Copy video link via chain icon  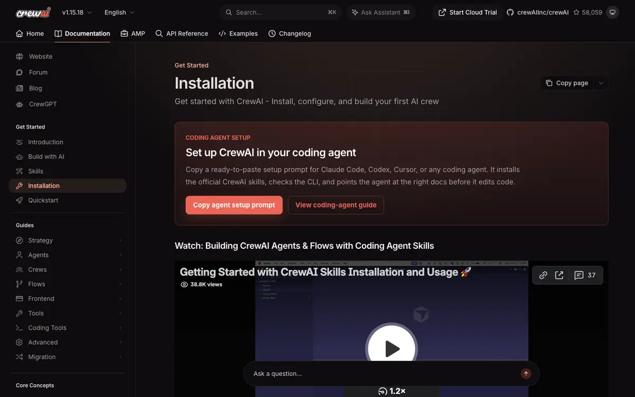(543, 275)
